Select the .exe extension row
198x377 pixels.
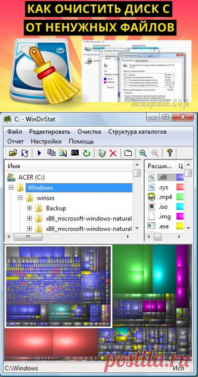[164, 226]
